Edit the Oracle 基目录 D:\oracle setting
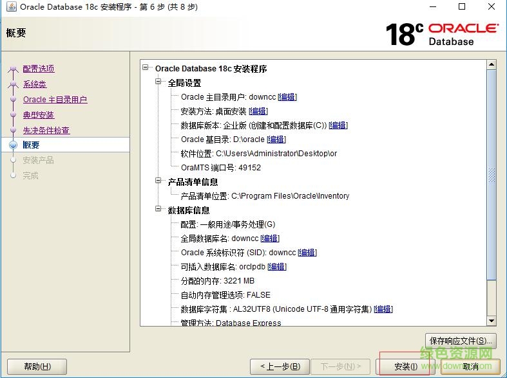The width and height of the screenshot is (507, 378). click(276, 139)
